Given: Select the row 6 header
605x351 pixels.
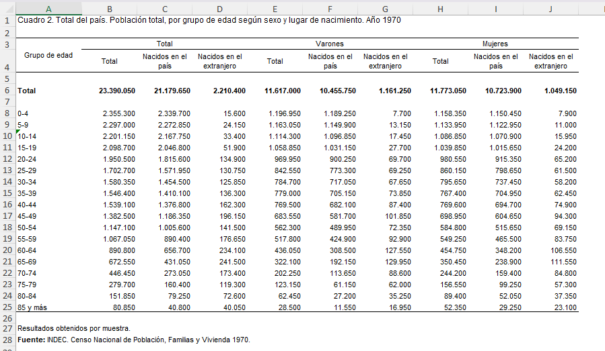Looking at the screenshot, I should click(7, 91).
